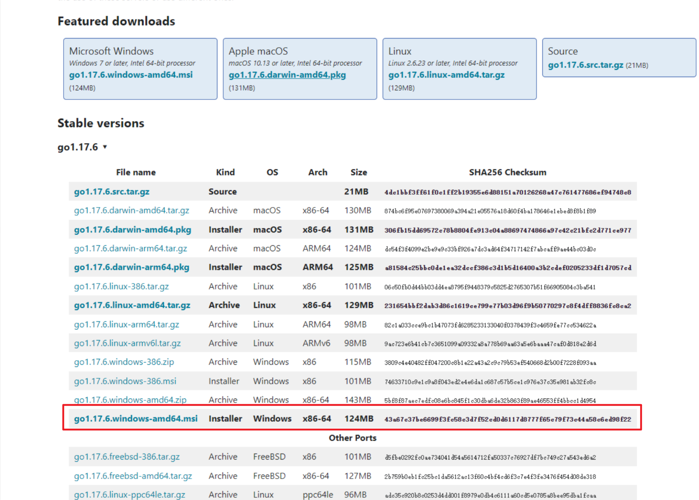Select Source kind in src.tar.gz row
The height and width of the screenshot is (500, 699).
[x=222, y=191]
